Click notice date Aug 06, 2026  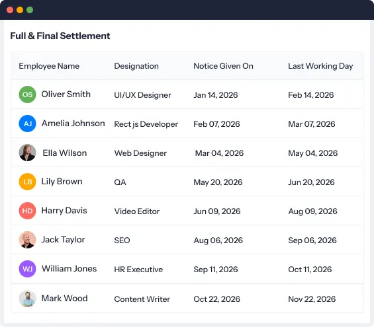tap(218, 240)
